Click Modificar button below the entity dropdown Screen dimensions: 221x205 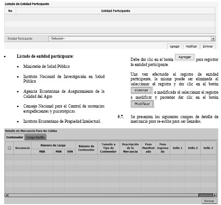pyautogui.click(x=191, y=47)
